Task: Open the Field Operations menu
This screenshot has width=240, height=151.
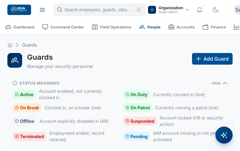Action: coord(111,27)
